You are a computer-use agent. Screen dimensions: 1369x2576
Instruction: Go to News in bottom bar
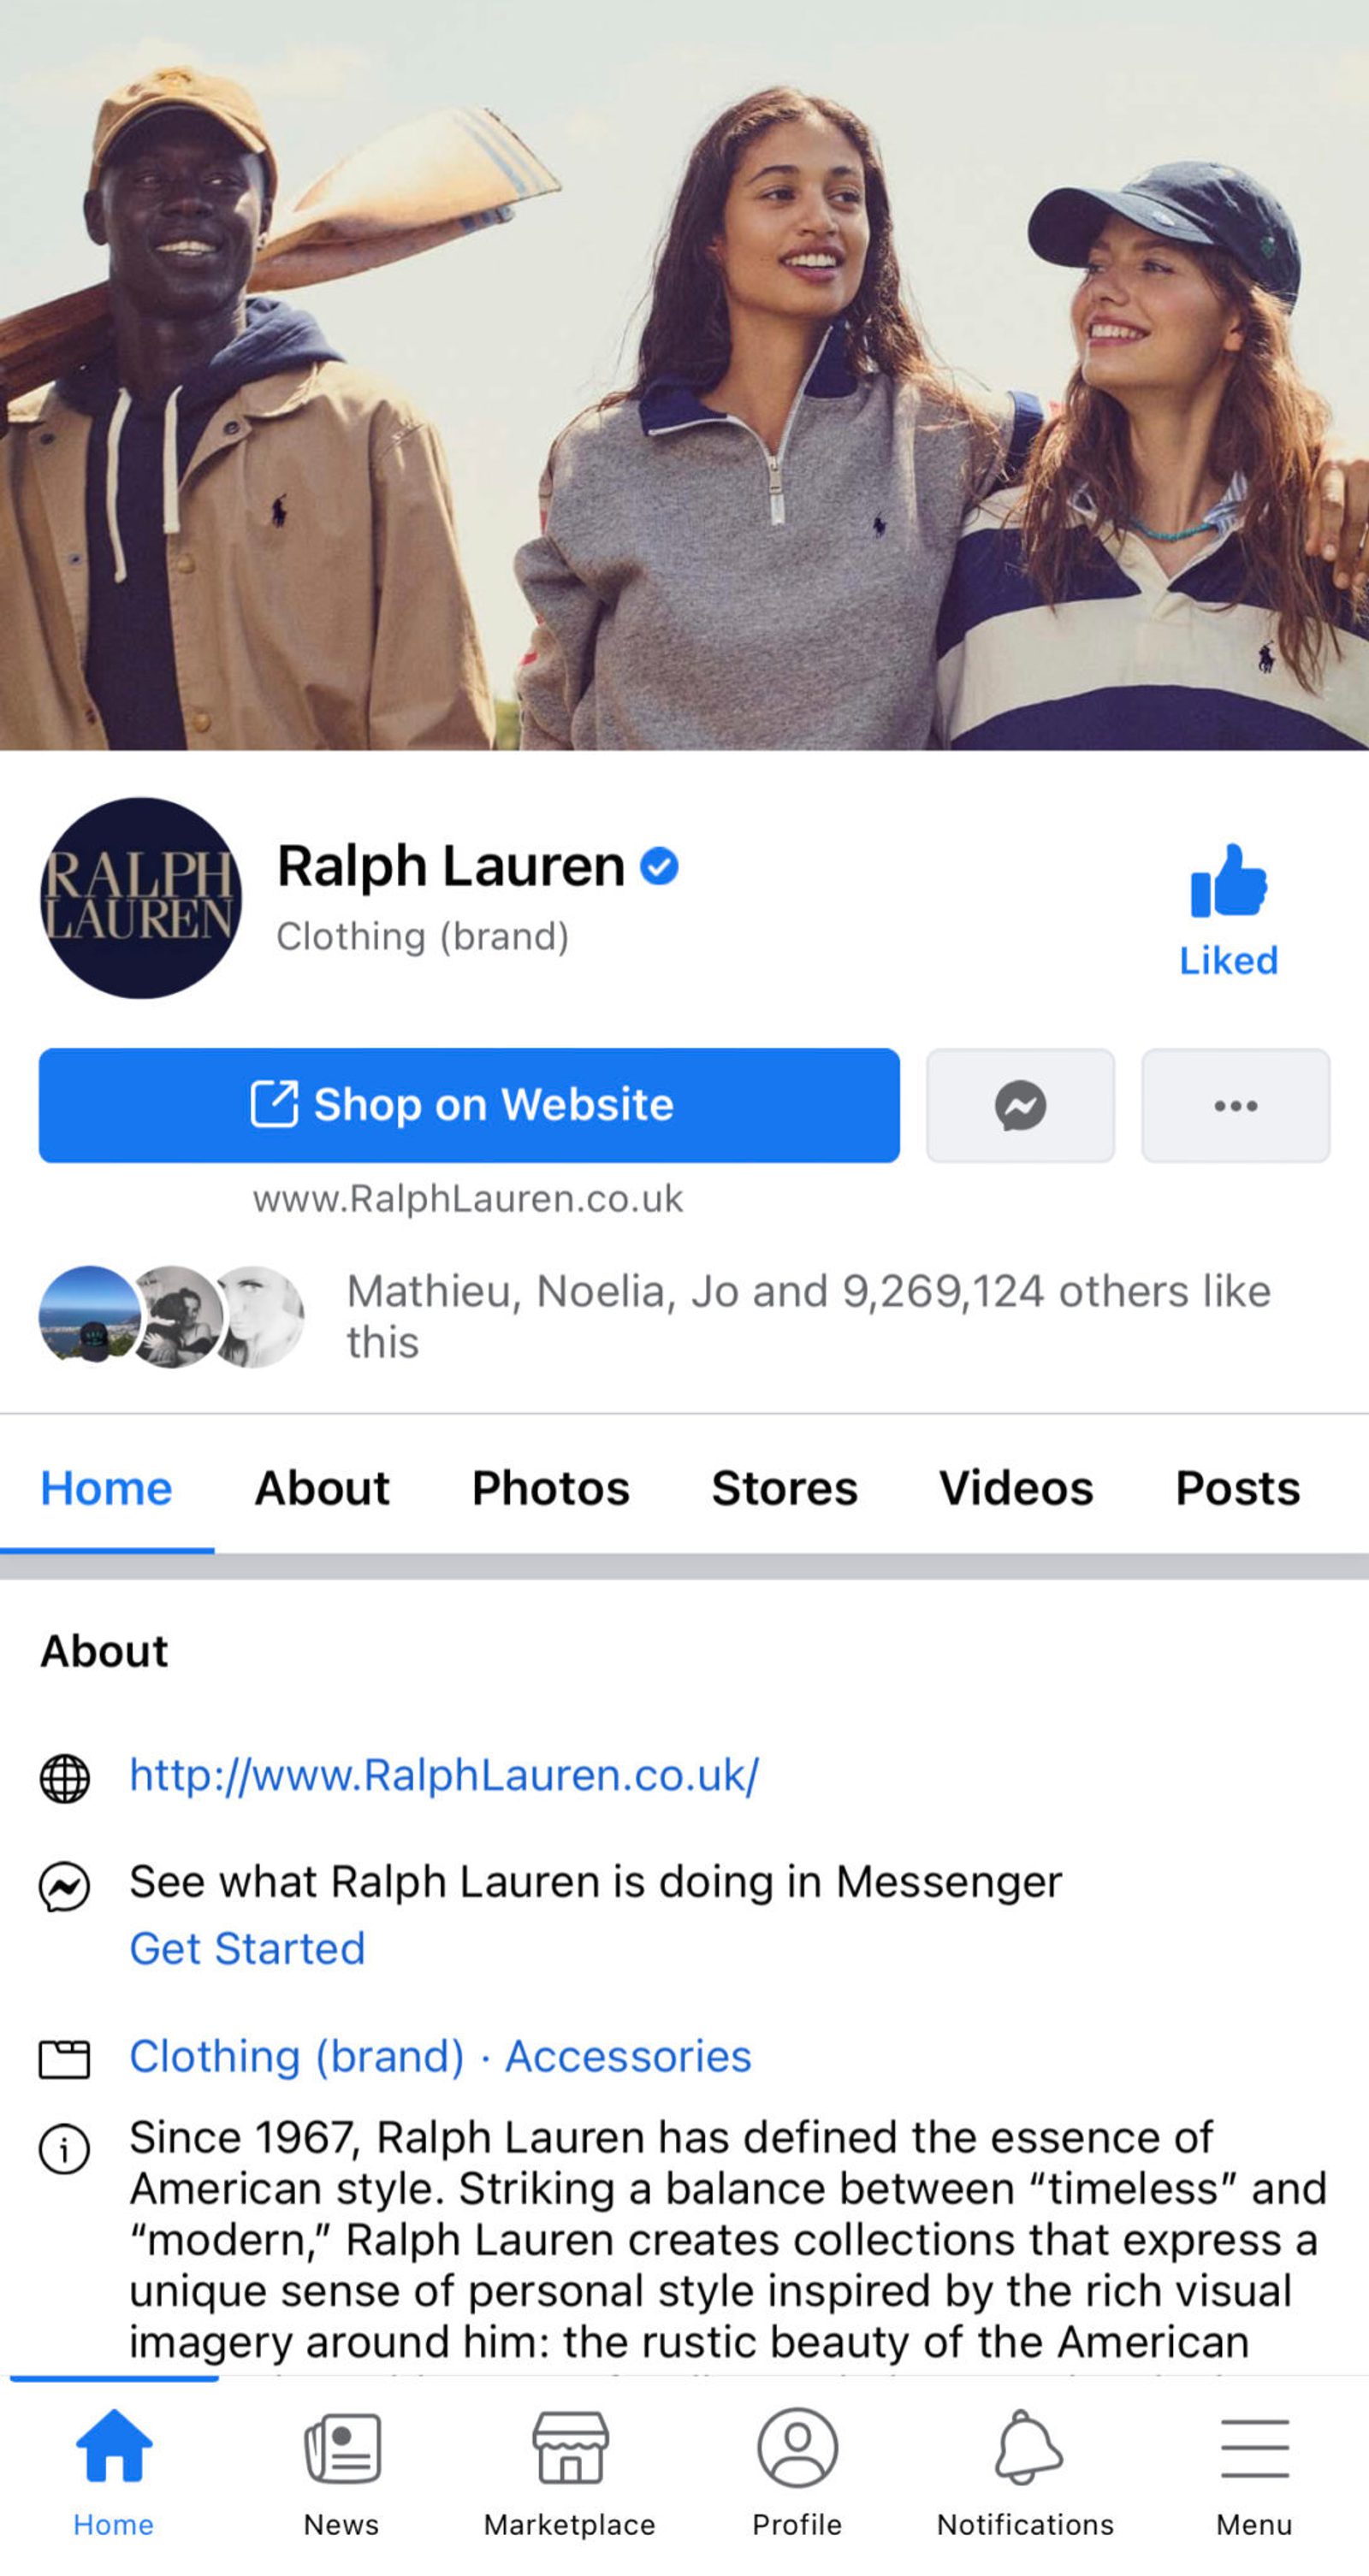341,2472
